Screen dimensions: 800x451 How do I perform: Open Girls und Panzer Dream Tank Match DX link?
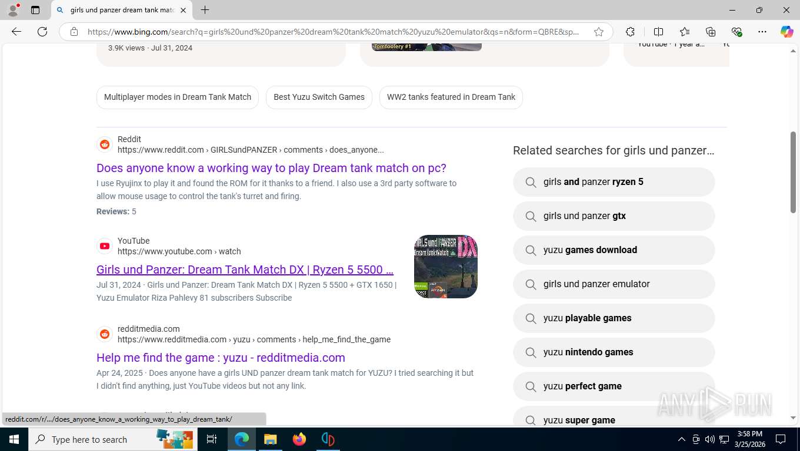[x=245, y=270]
